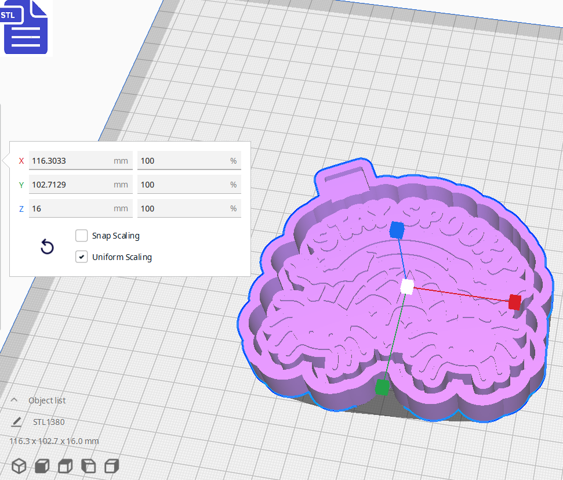
Task: Select STL1380 in the object list
Action: point(49,422)
